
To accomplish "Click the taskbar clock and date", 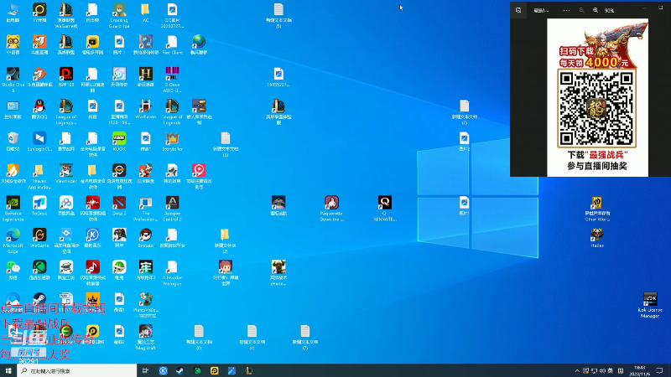I will coord(640,370).
